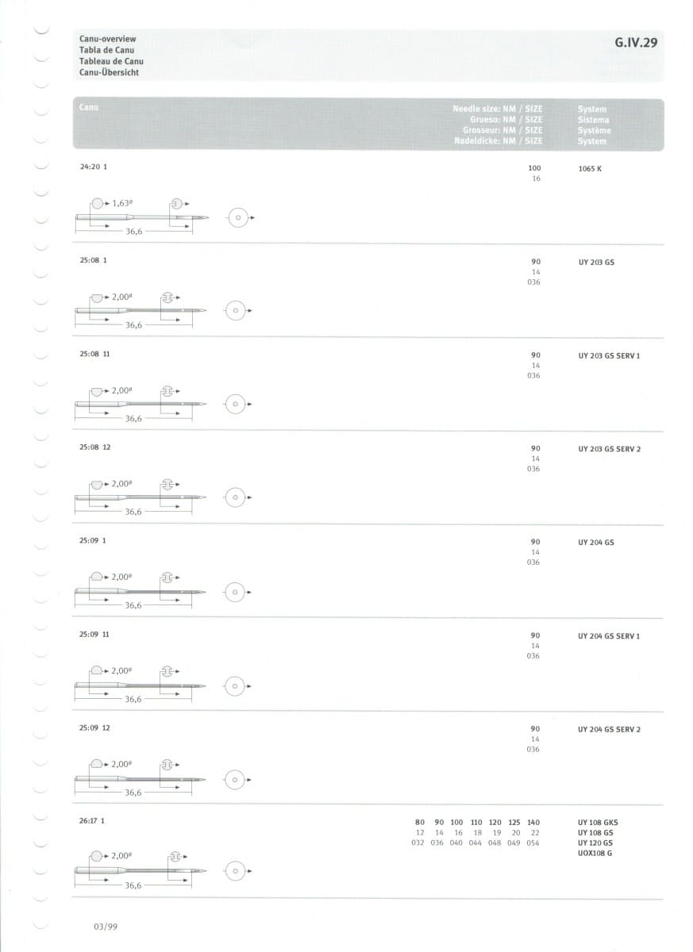Click system name UOX108 G

pos(595,853)
